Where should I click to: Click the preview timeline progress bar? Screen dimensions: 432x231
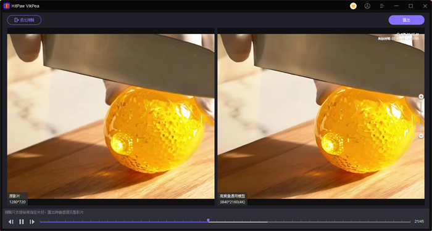coord(225,222)
